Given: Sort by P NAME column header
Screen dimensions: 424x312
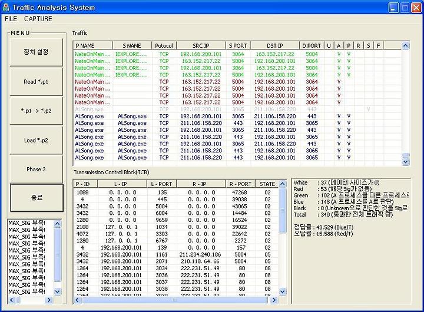Looking at the screenshot, I should click(93, 46).
